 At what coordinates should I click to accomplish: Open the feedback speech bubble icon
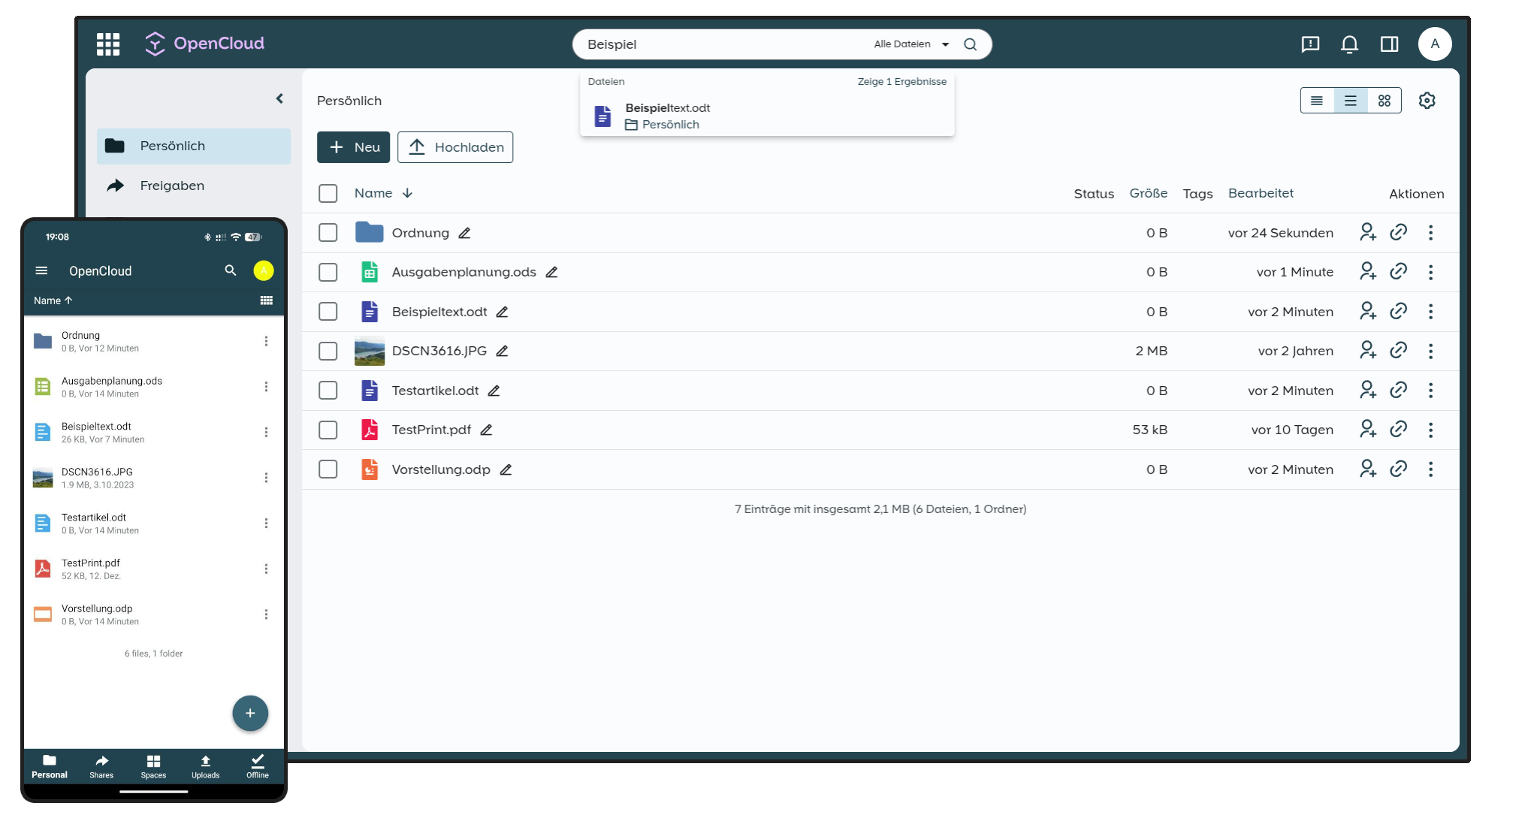[x=1310, y=44]
